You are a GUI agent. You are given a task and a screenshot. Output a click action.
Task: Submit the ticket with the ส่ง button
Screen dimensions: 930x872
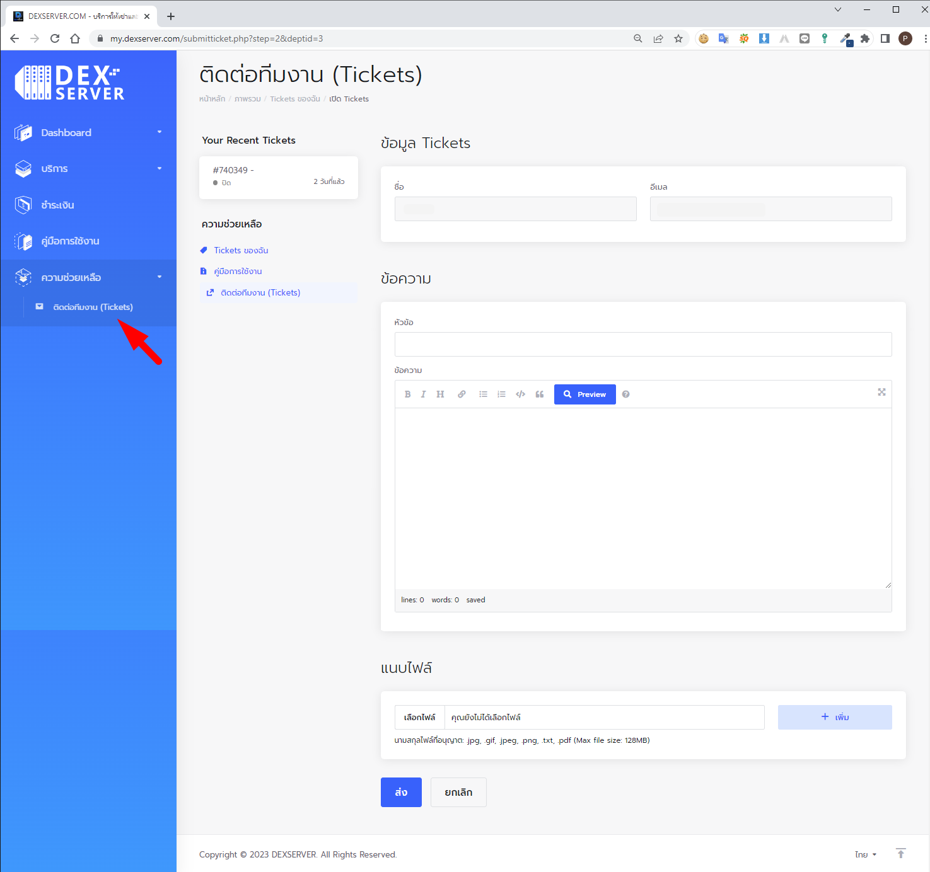point(401,792)
